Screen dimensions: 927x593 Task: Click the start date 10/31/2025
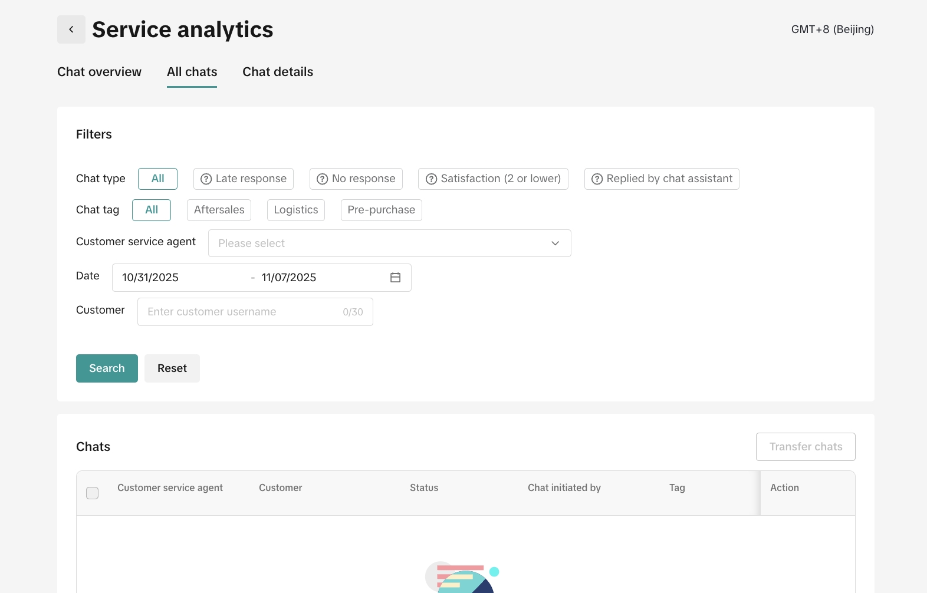[x=150, y=278]
